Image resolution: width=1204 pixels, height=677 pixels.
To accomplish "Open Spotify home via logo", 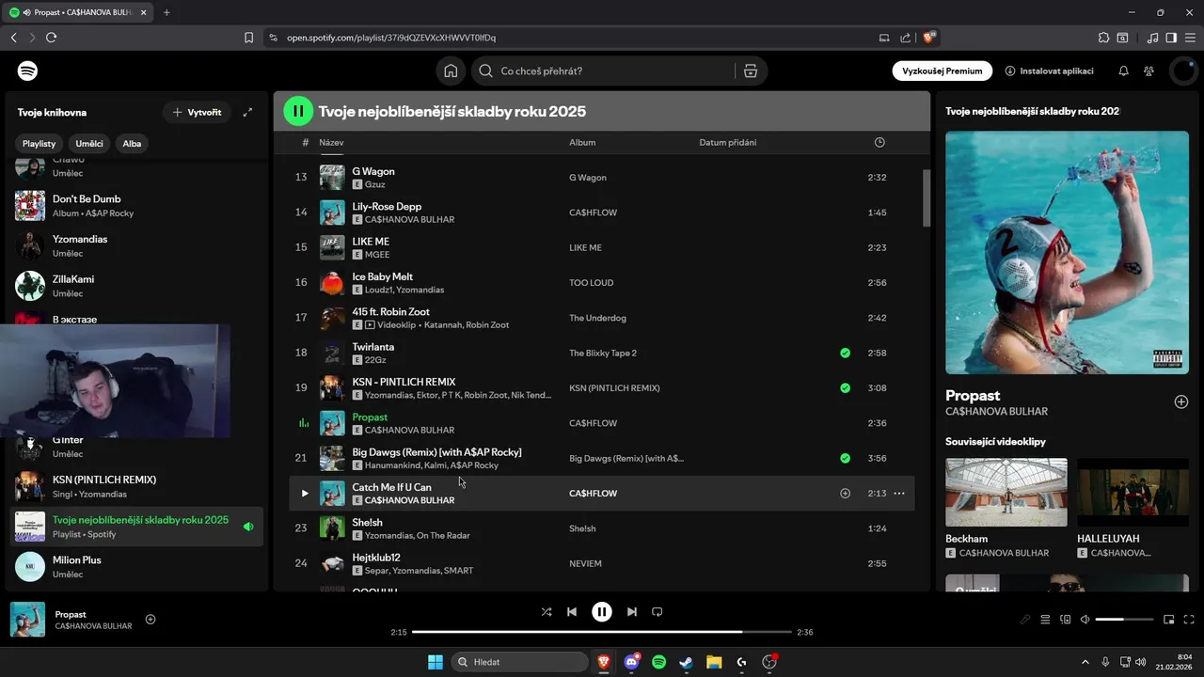I will [27, 71].
